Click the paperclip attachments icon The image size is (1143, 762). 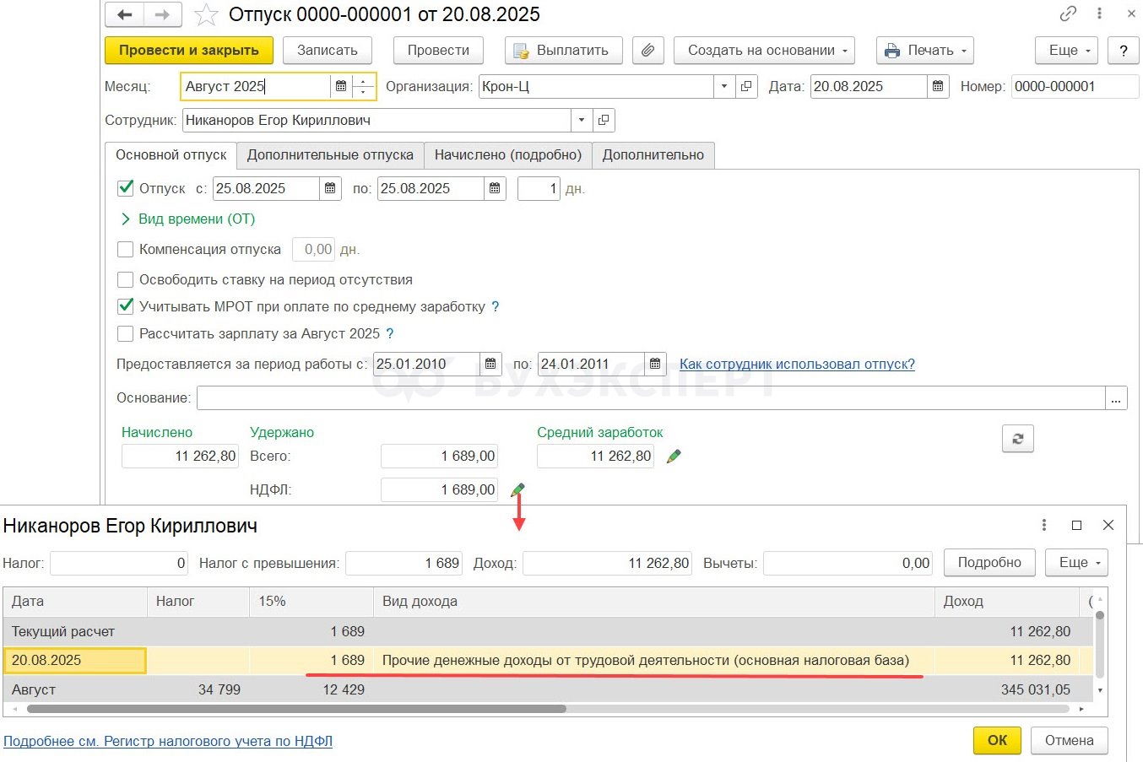pos(647,51)
